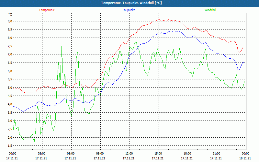Click the 6,5 y-axis value
Viewport: 259px width, 162px height.
point(10,63)
